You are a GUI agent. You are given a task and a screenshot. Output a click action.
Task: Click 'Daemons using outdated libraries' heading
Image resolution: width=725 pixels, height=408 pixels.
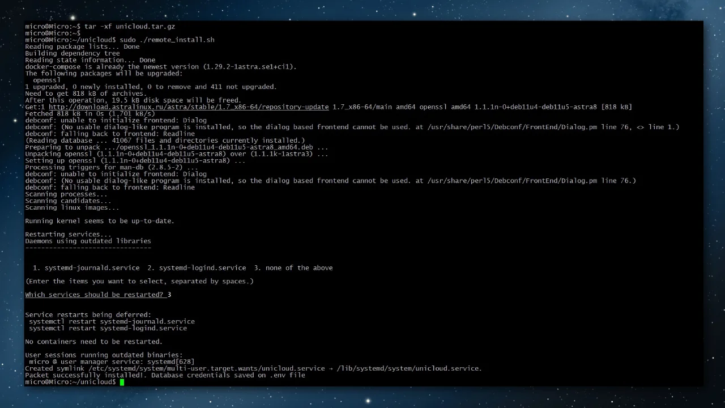(x=88, y=241)
